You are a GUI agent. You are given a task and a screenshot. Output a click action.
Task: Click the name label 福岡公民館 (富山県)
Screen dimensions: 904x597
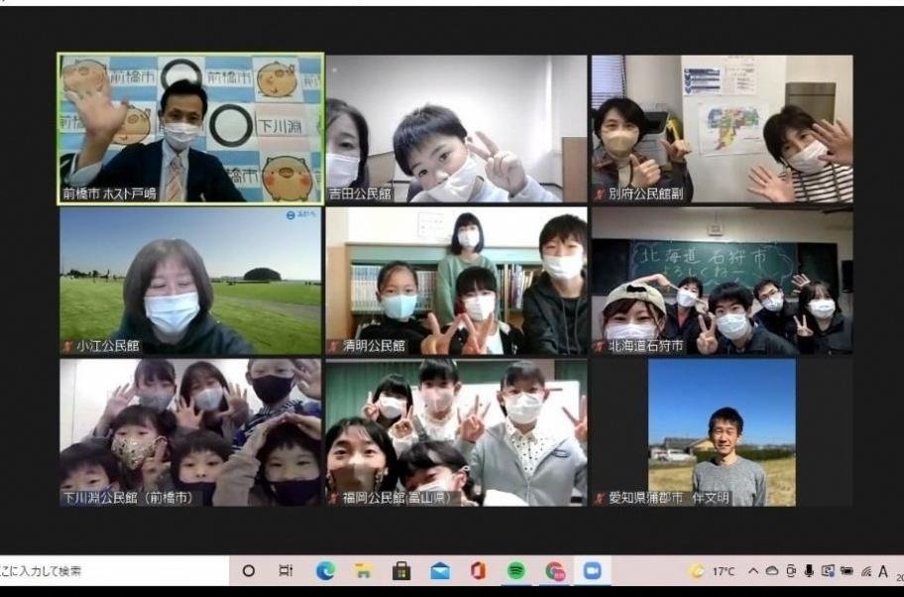(397, 498)
